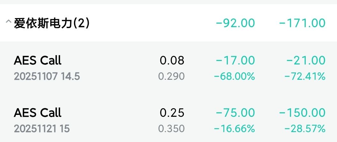
Task: Open the second AES Call position
Action: point(168,120)
